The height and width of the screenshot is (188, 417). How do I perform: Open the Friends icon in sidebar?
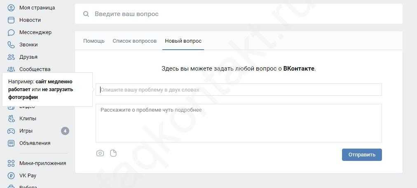point(11,57)
